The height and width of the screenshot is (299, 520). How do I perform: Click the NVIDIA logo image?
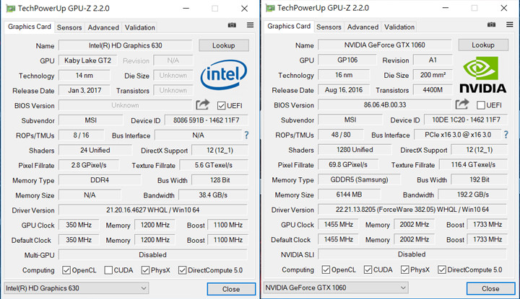click(483, 74)
